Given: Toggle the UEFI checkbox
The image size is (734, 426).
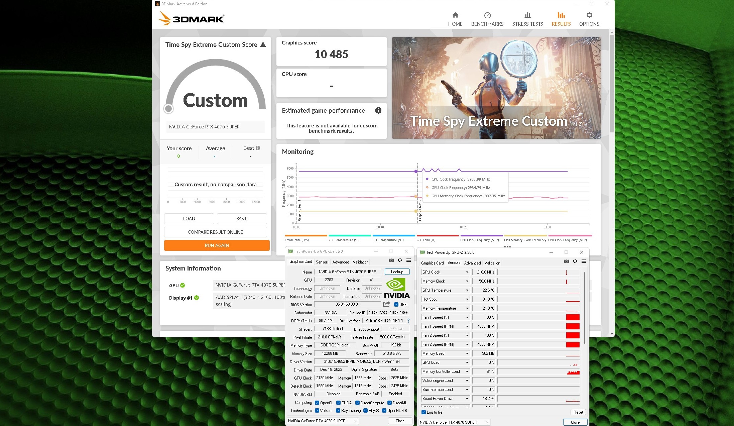Looking at the screenshot, I should click(396, 305).
